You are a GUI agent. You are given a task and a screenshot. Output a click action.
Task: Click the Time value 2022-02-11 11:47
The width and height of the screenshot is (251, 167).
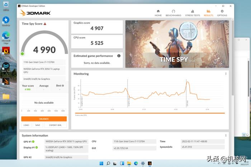click(x=203, y=142)
